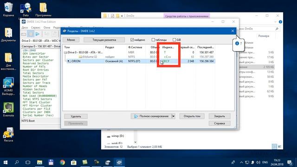The image size is (297, 167).
Task: Click the copy icon in DMDE toolbar
Action: tap(54, 34)
